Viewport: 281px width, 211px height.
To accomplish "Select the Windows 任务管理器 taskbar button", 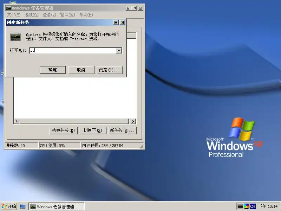I will pos(56,206).
